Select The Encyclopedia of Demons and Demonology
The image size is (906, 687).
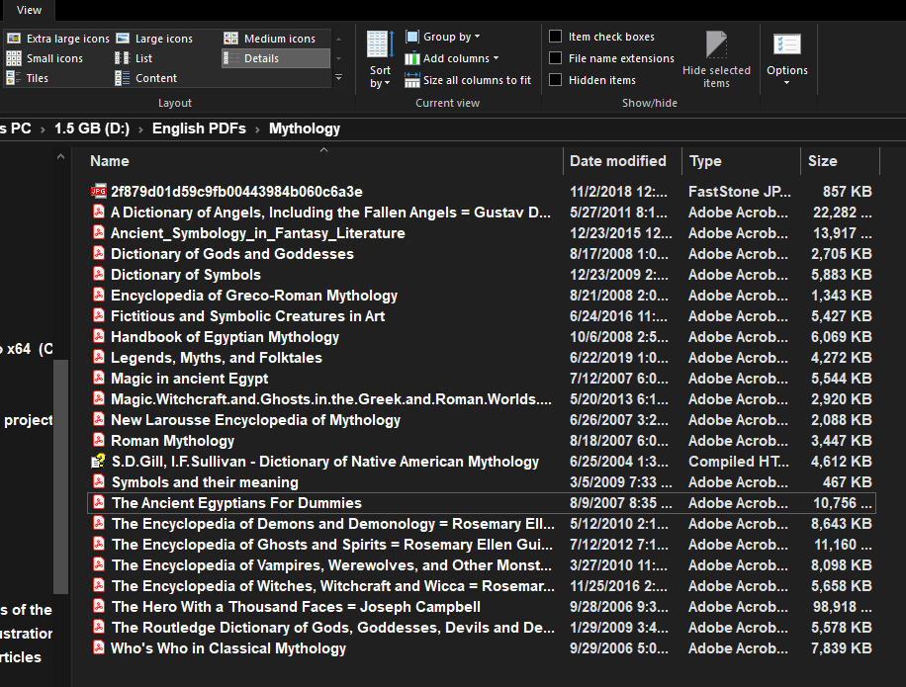[x=482, y=524]
